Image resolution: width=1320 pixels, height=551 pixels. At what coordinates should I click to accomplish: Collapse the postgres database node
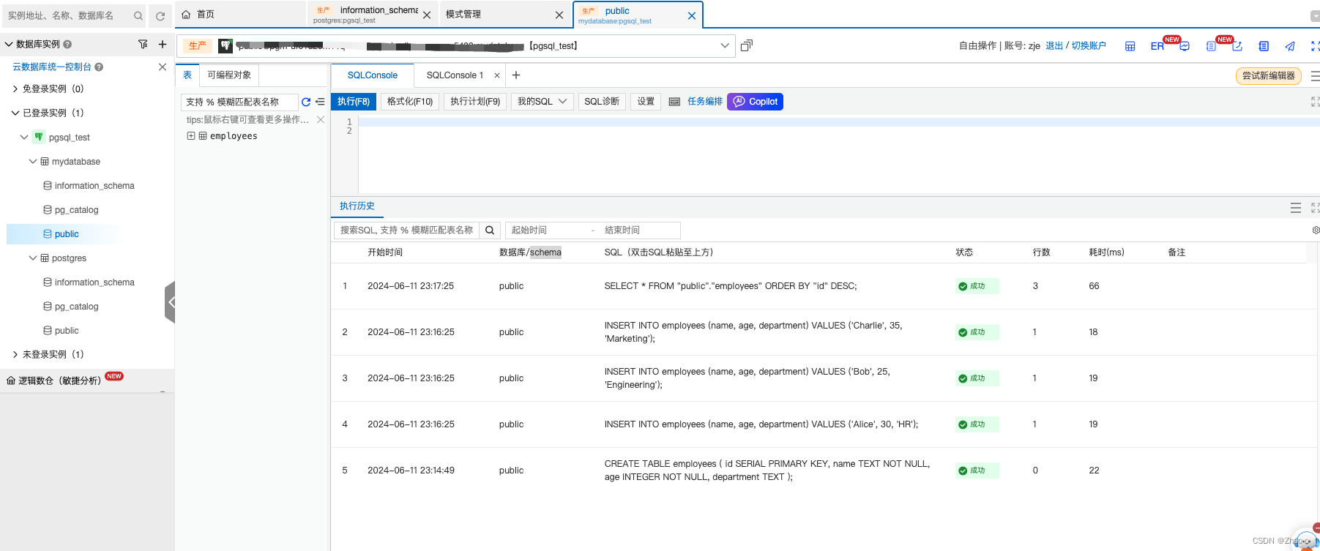(x=33, y=258)
